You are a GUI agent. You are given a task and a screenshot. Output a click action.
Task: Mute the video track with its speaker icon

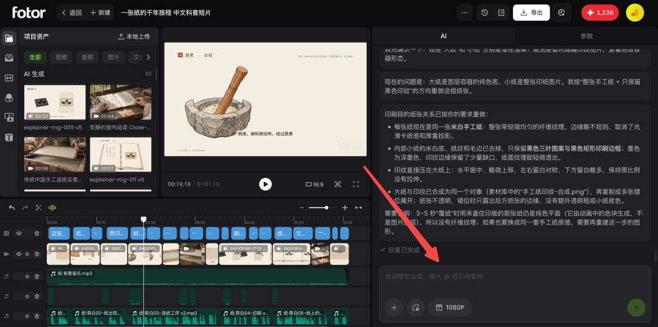point(27,254)
